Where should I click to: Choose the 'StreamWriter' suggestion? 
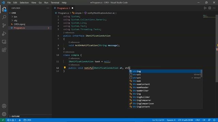click(x=165, y=91)
